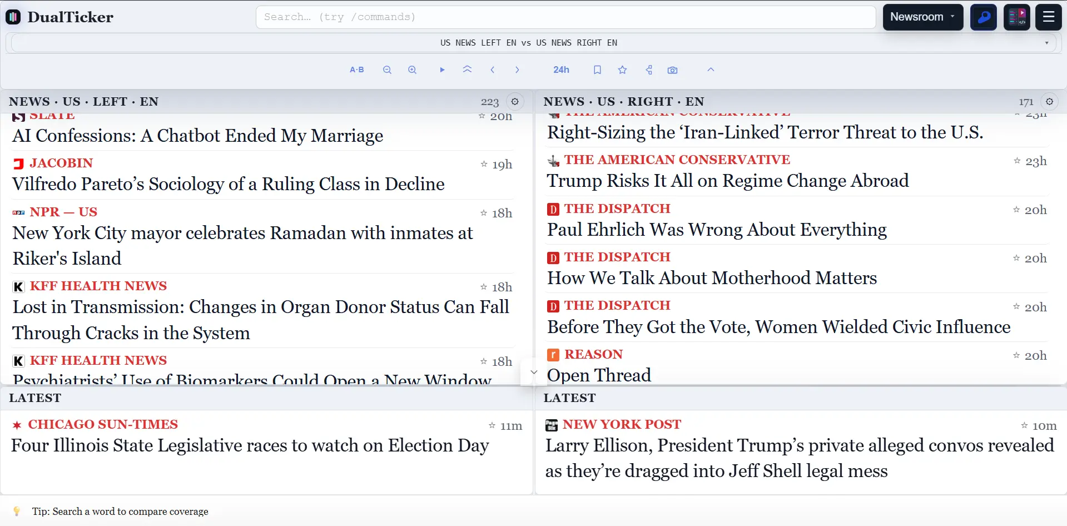Click the NPR — US source name

(x=63, y=212)
